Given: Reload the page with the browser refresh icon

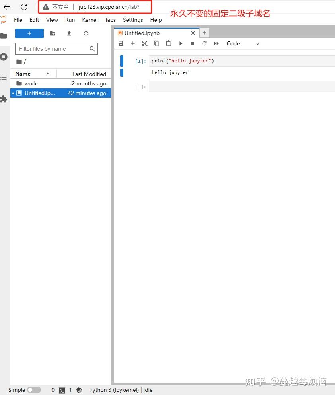Looking at the screenshot, I should (x=24, y=7).
